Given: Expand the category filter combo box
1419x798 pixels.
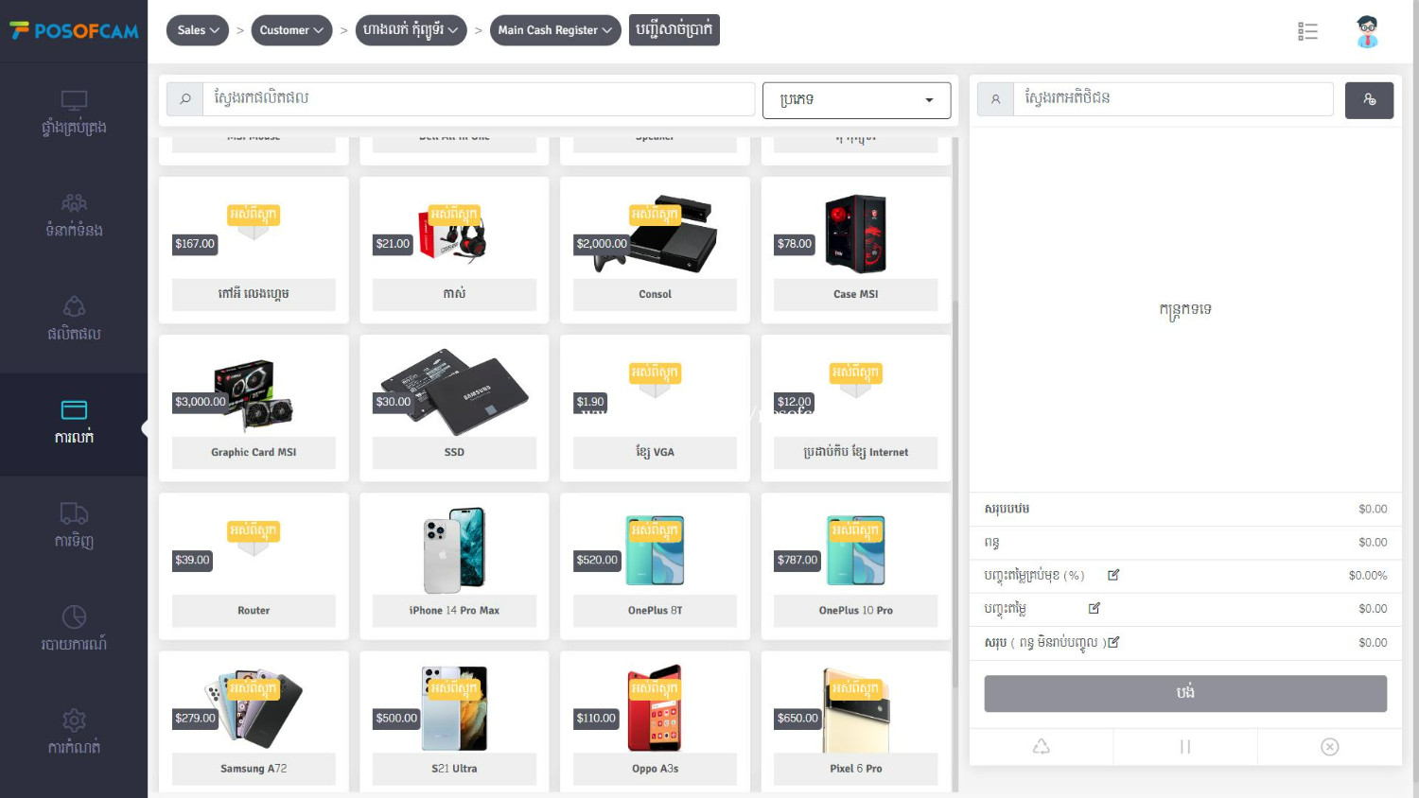Looking at the screenshot, I should 856,99.
